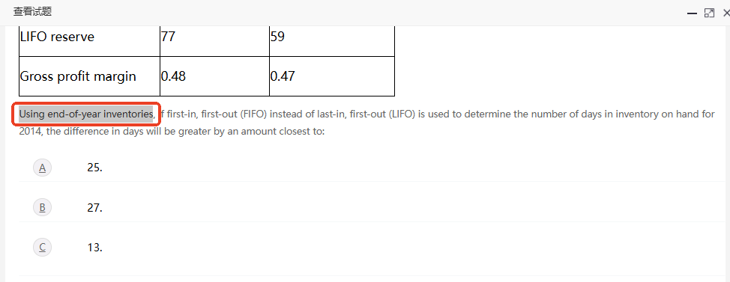Maximize the 查看试题 dialog window

[x=709, y=13]
